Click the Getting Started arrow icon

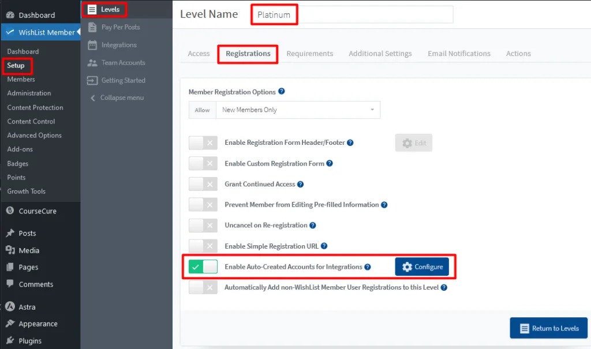point(92,80)
